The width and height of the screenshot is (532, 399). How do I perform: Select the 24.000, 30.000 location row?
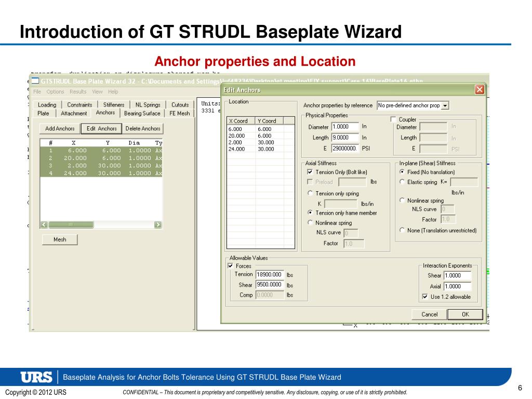(x=261, y=149)
